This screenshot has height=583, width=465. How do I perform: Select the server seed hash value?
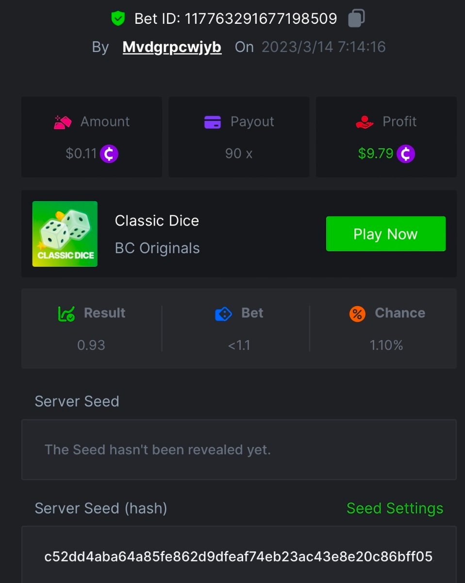(x=238, y=556)
